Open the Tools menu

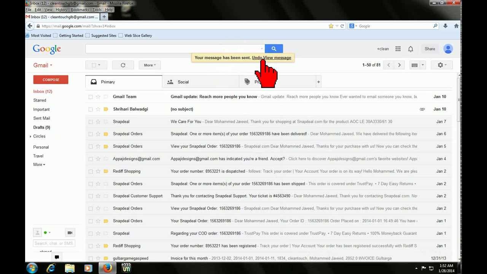pyautogui.click(x=97, y=10)
